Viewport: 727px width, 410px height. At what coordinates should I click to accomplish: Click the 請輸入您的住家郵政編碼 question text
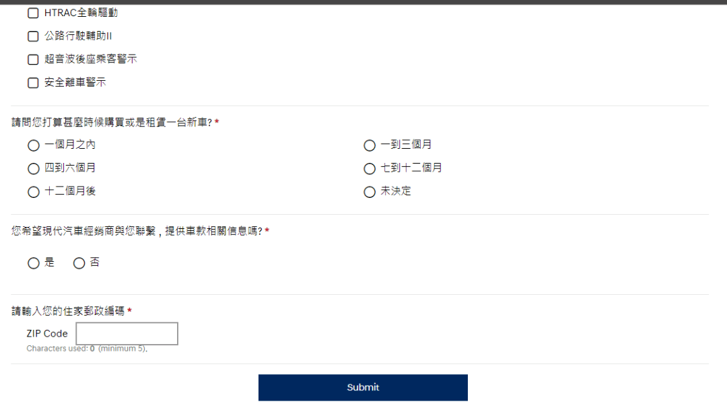(68, 310)
